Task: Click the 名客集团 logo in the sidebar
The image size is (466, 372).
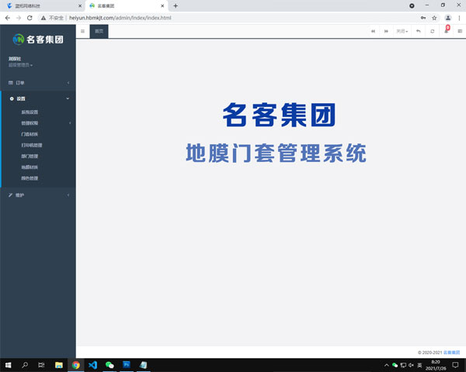Action: pyautogui.click(x=37, y=38)
